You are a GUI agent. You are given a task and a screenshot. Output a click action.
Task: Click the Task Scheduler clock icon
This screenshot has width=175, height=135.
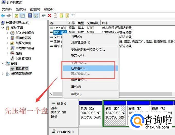point(12,33)
